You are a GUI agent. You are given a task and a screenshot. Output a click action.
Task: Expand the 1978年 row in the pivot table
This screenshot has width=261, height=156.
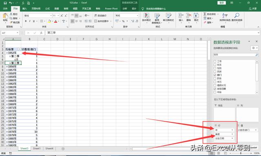pos(7,132)
